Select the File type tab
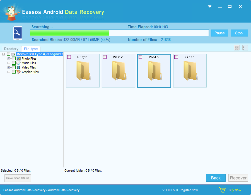251x195 pixels. pos(31,49)
